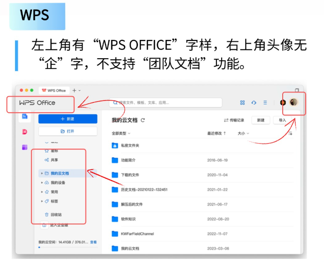Click the share icon beside 共享
This screenshot has width=324, height=262.
pos(46,160)
